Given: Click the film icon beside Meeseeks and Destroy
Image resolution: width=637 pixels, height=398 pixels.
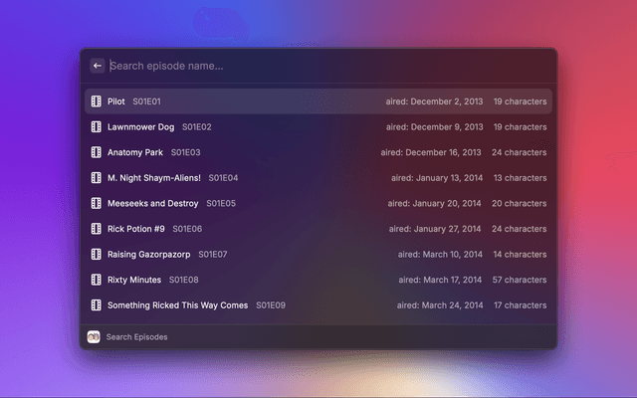Looking at the screenshot, I should [97, 203].
